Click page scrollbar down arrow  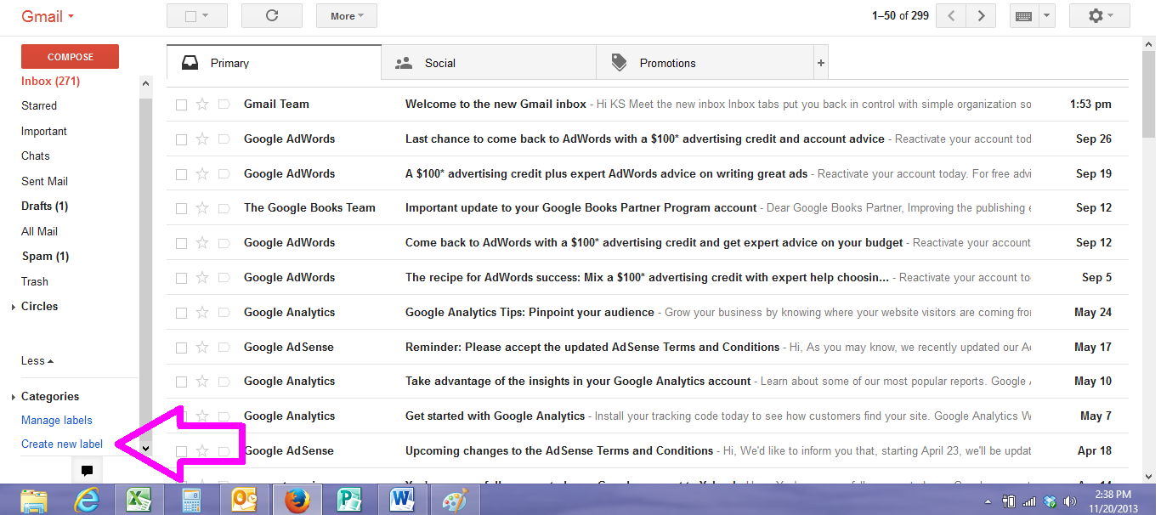(1149, 476)
